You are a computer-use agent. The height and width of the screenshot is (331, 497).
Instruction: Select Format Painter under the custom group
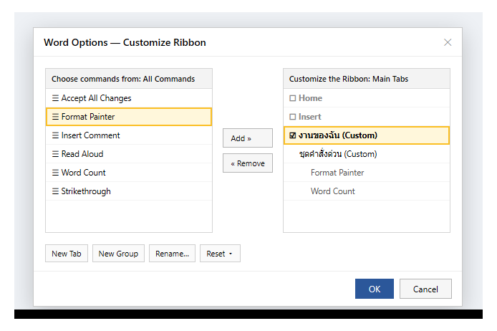click(367, 173)
